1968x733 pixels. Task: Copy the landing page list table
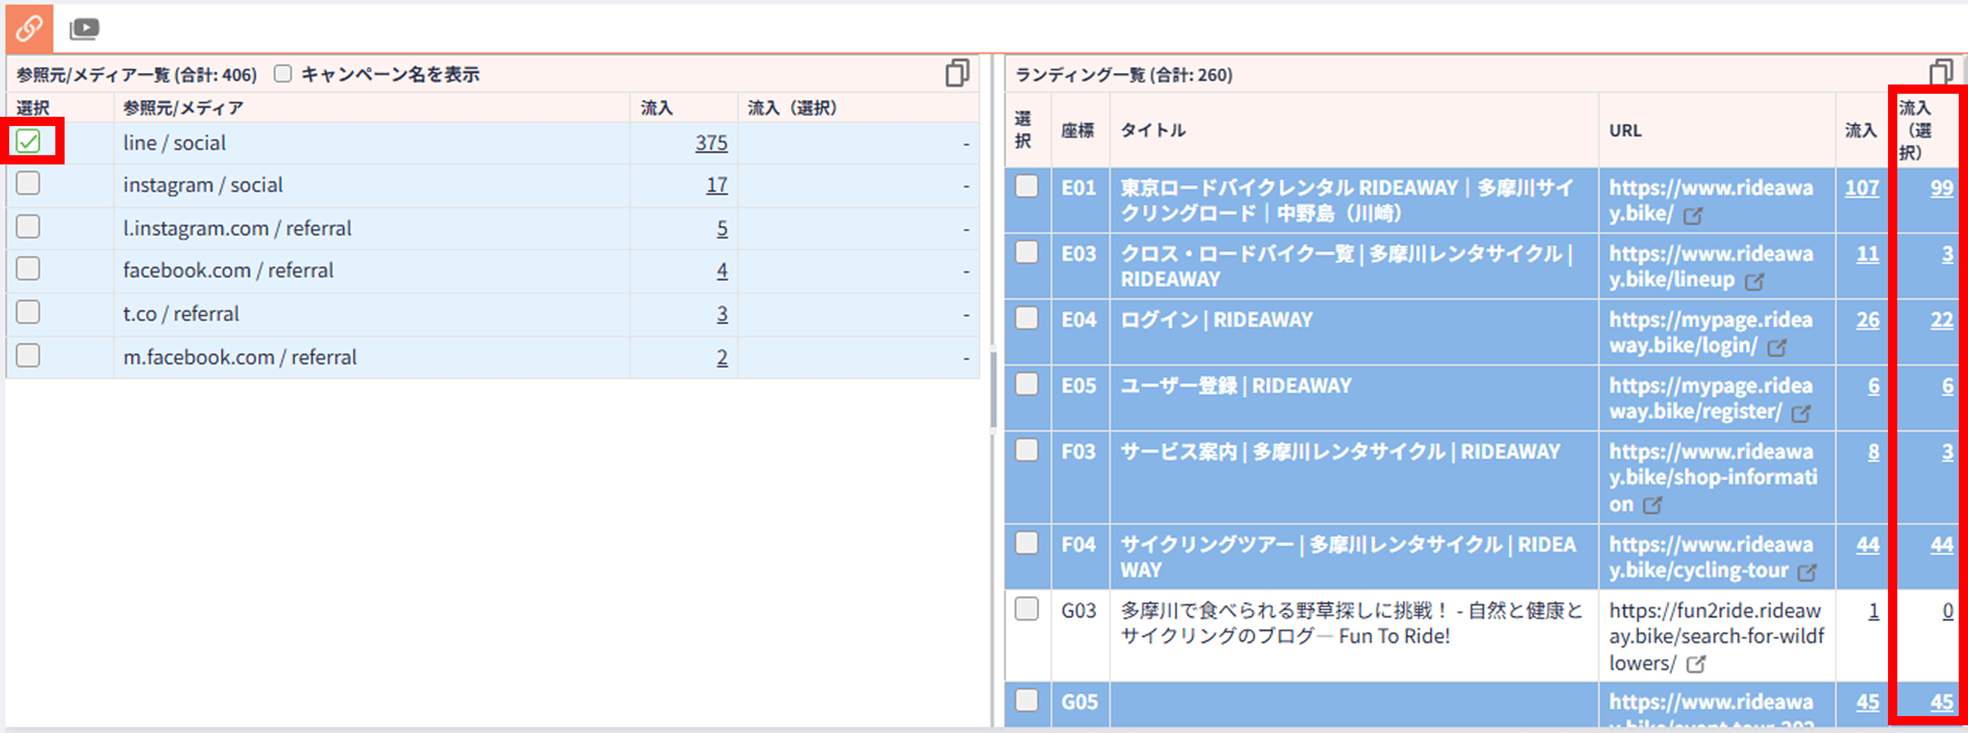[x=1941, y=73]
